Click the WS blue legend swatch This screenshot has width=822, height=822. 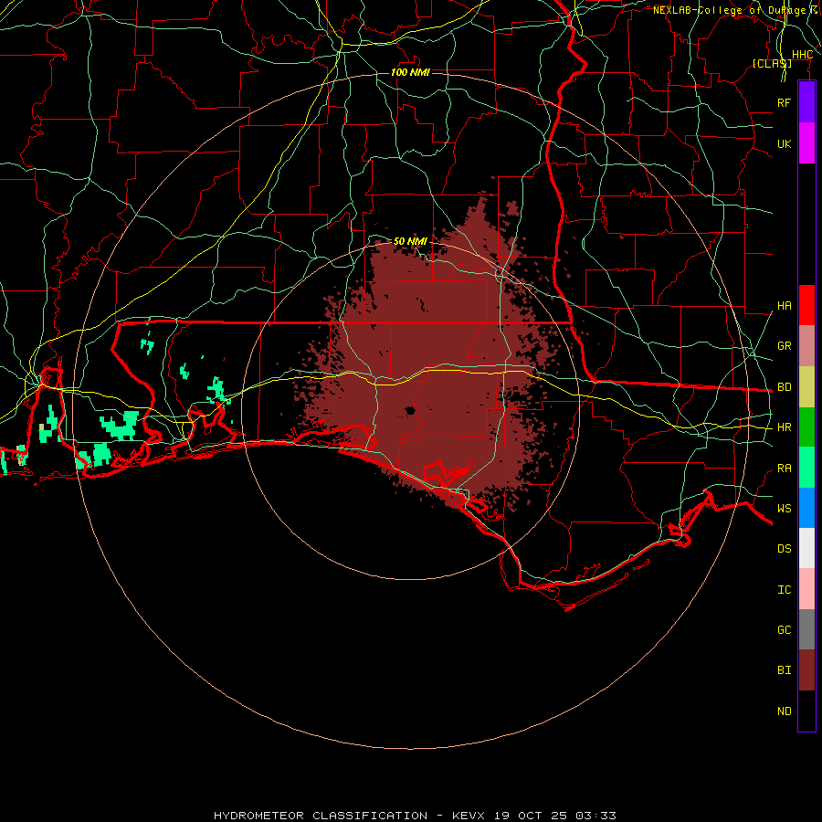806,508
